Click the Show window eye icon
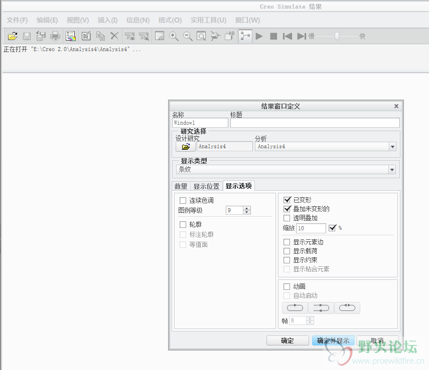 coord(129,36)
